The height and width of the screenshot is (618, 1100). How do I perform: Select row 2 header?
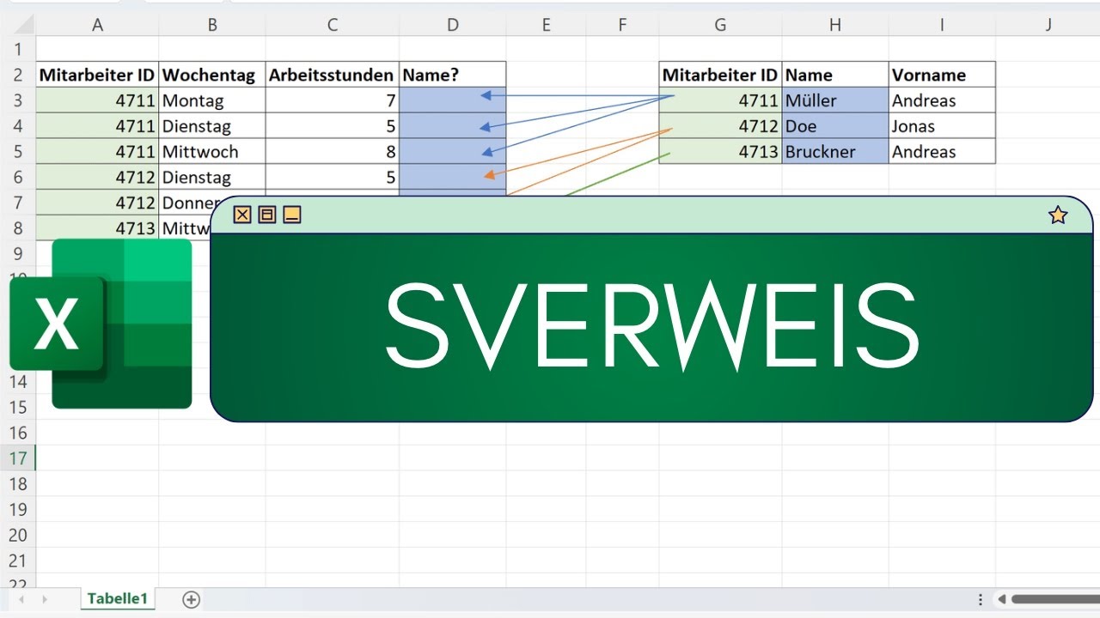click(18, 75)
